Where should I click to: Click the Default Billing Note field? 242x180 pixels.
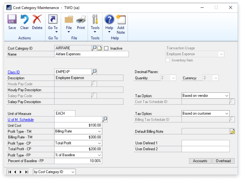pyautogui.click(x=206, y=131)
